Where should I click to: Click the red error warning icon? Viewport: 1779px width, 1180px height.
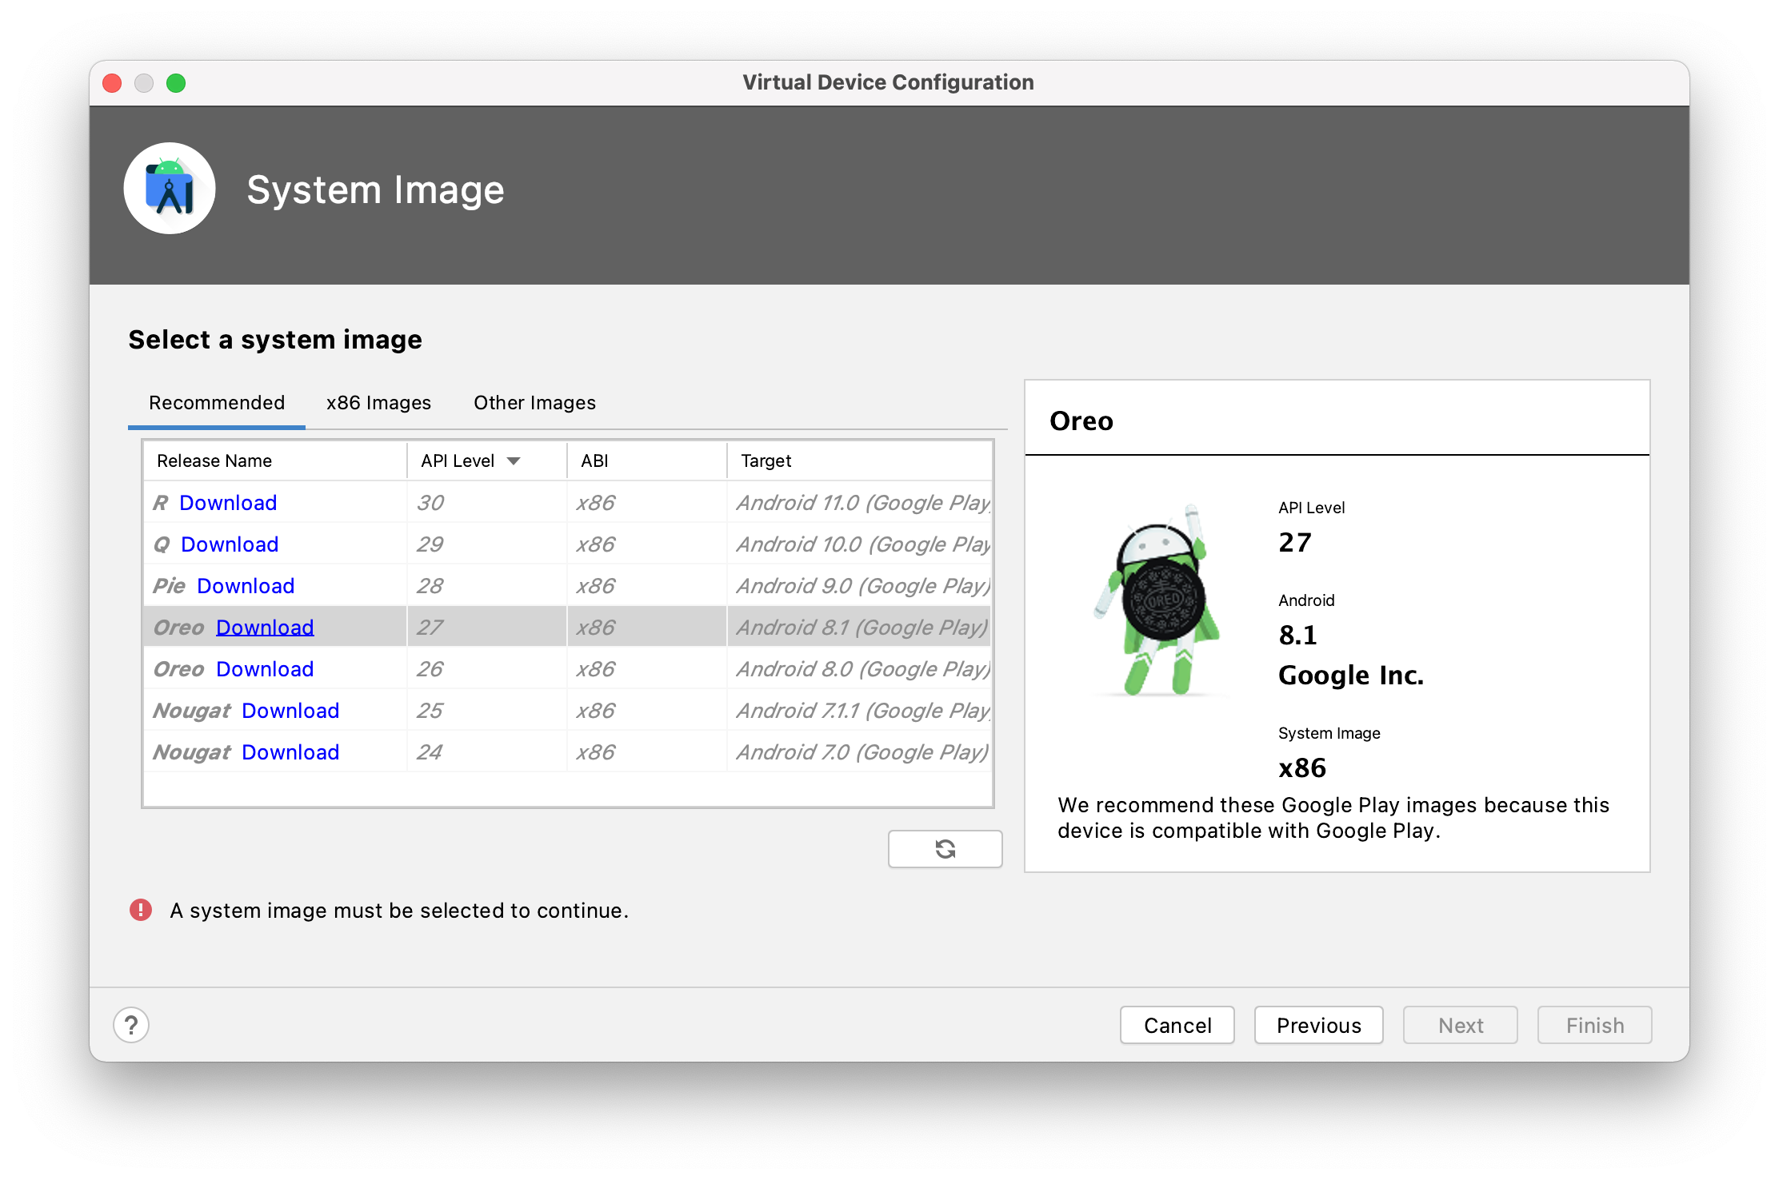(141, 910)
